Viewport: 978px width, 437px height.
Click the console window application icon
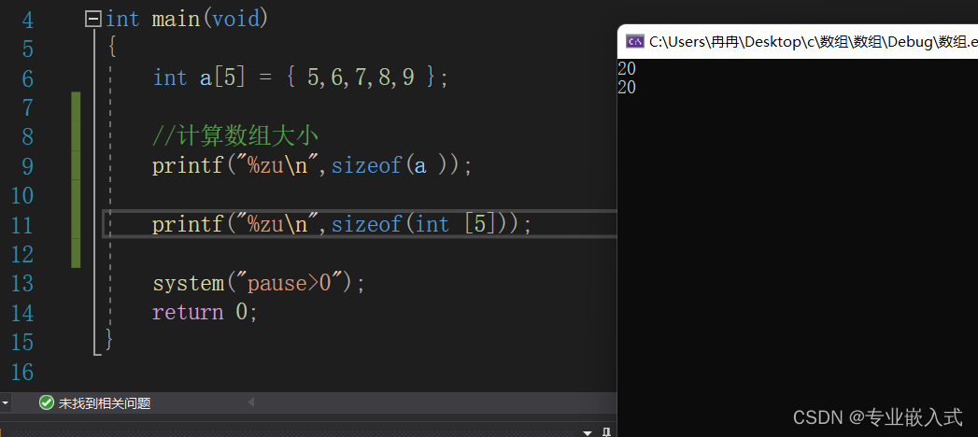(635, 42)
